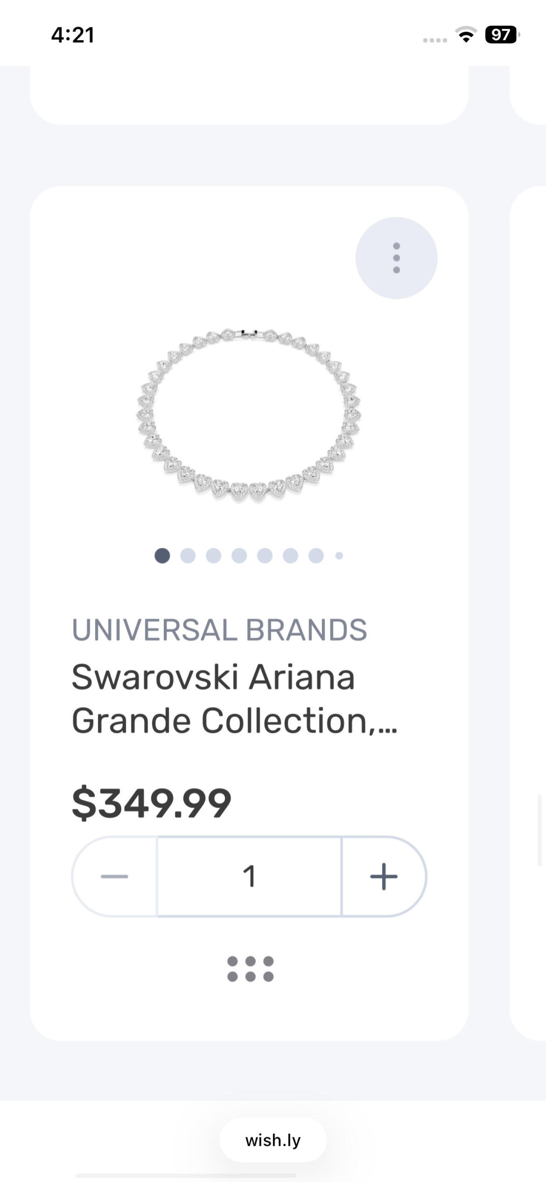
Task: Open the three-dot options menu
Action: 396,258
